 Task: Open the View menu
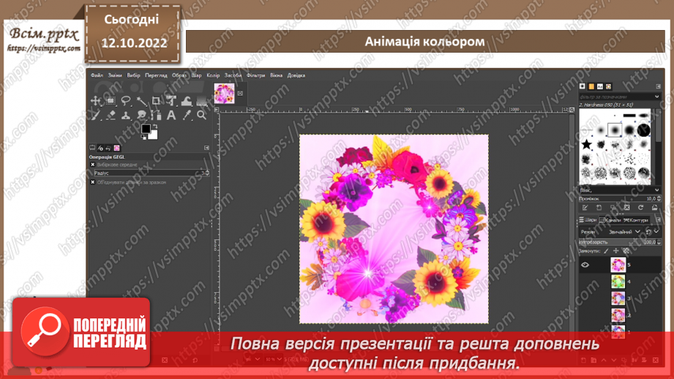[156, 75]
